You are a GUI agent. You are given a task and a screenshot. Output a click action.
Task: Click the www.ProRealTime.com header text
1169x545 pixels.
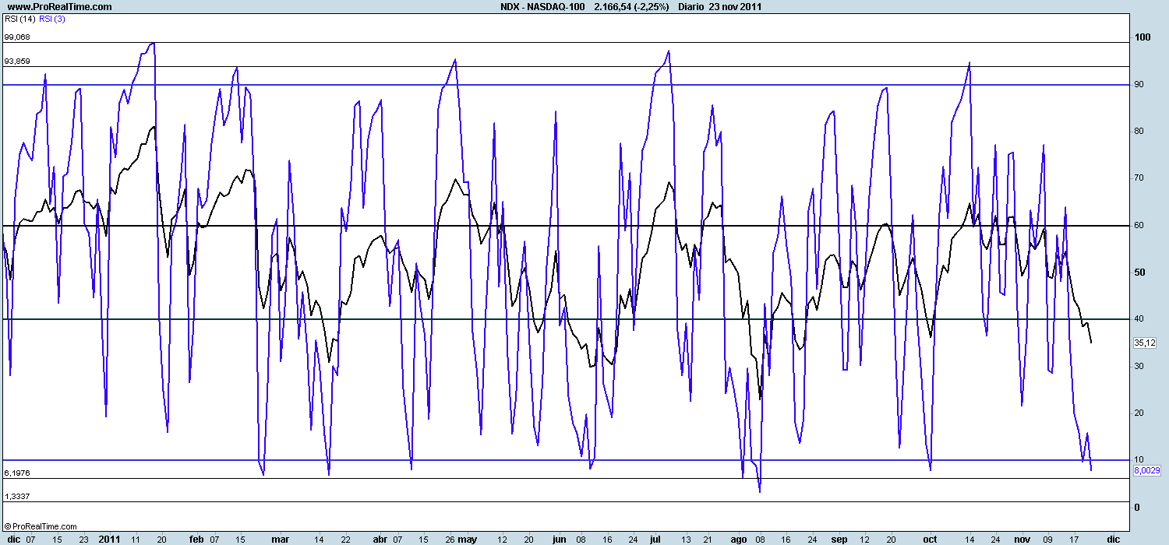[58, 6]
